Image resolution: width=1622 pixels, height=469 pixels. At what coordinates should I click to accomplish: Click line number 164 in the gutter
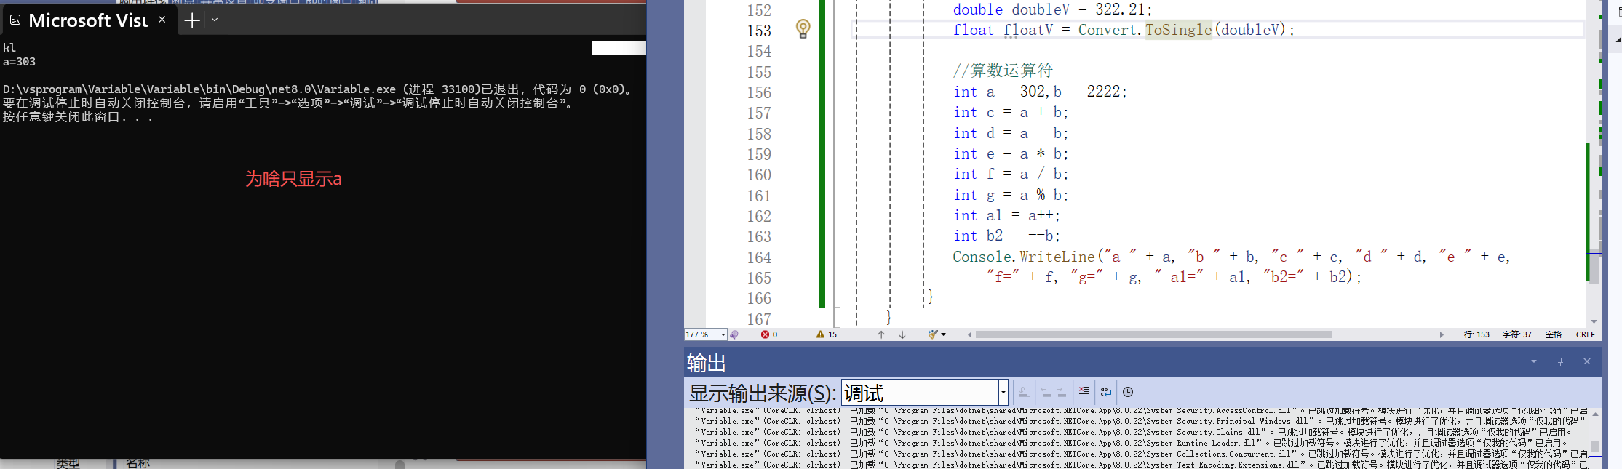coord(759,257)
